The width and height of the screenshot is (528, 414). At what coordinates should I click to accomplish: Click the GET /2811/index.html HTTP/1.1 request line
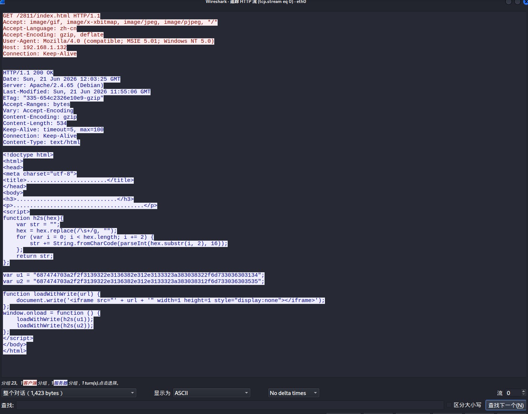pos(51,16)
